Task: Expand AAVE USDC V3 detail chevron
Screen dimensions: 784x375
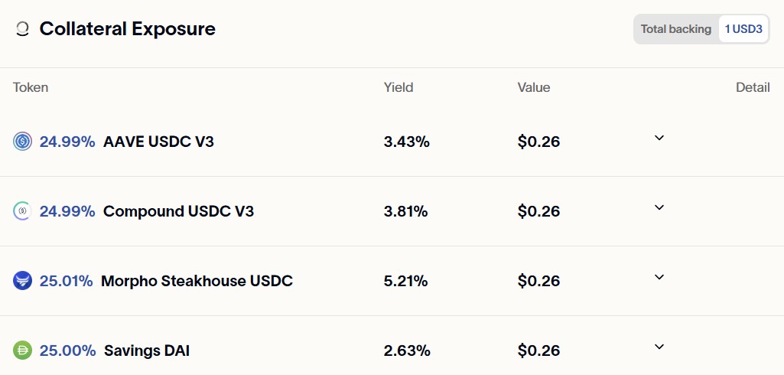Action: 659,138
